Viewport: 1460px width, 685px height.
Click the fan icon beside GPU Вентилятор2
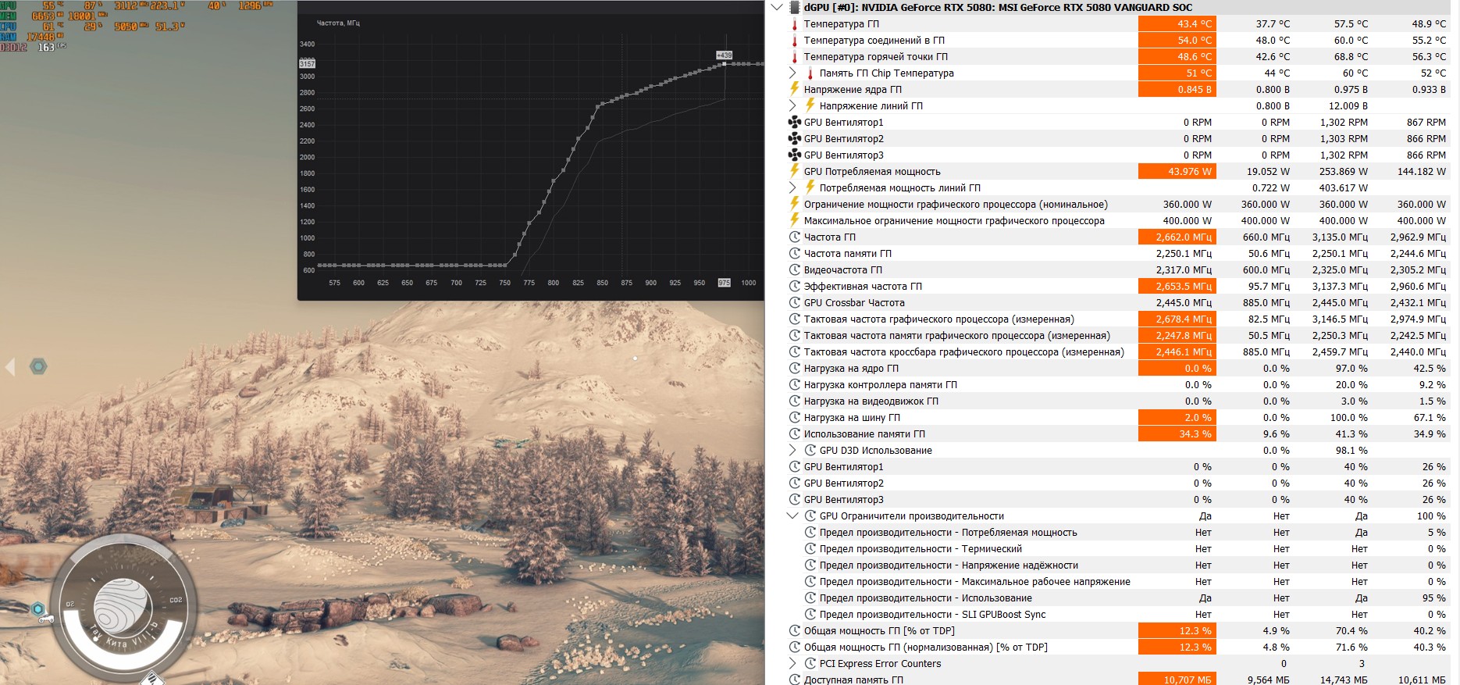(795, 139)
